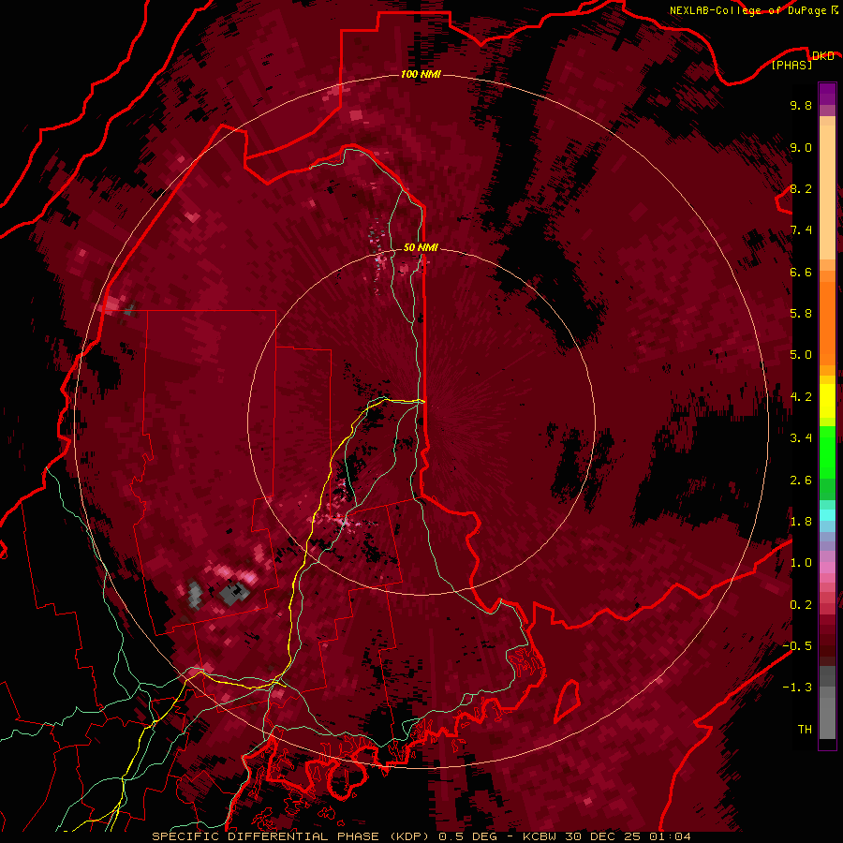Click the 4.2 color scale label
Viewport: 843px width, 843px height.
pyautogui.click(x=801, y=397)
